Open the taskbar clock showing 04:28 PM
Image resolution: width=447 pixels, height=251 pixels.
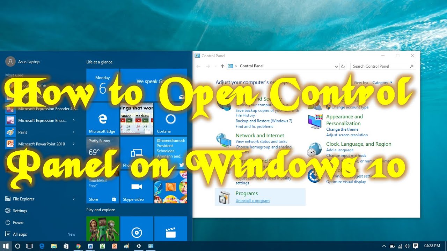coord(432,246)
